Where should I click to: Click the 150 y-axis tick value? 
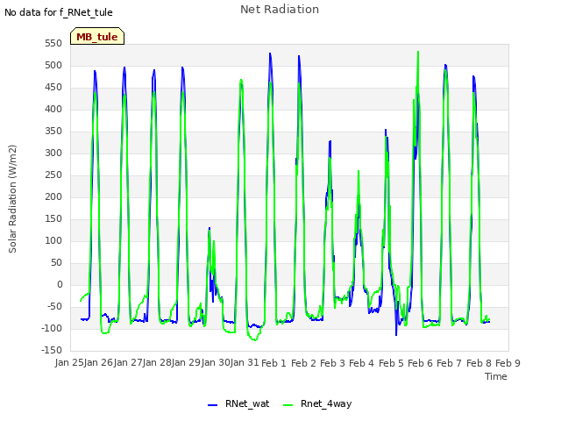click(x=53, y=218)
